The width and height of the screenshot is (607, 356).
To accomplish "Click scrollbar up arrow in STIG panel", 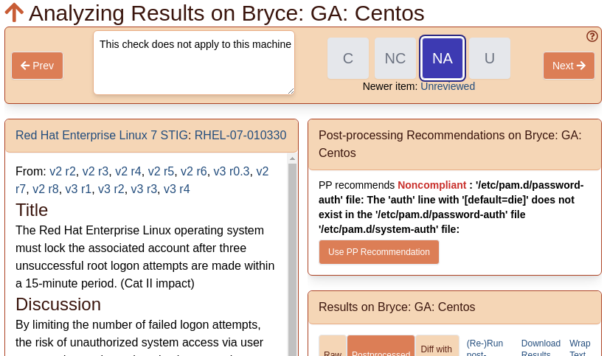I will click(x=292, y=158).
